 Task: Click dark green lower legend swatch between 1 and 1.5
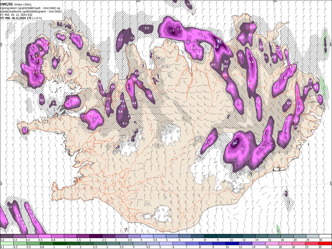tap(60, 244)
